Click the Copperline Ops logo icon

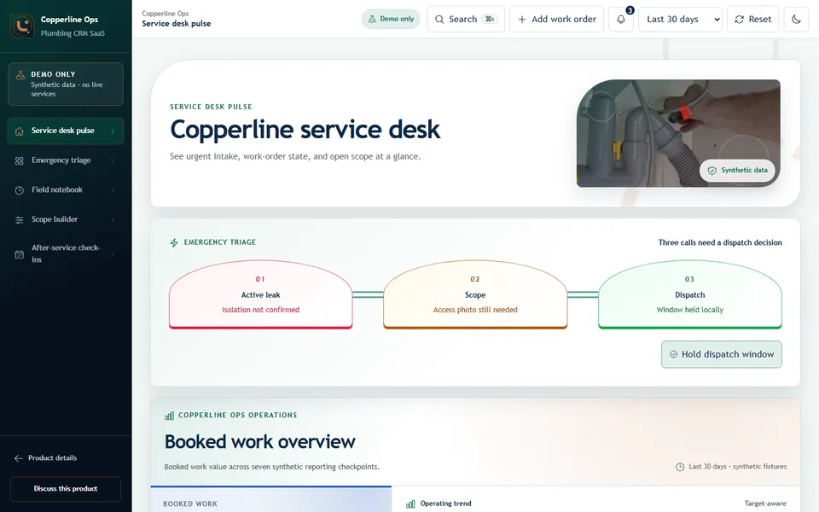coord(22,26)
